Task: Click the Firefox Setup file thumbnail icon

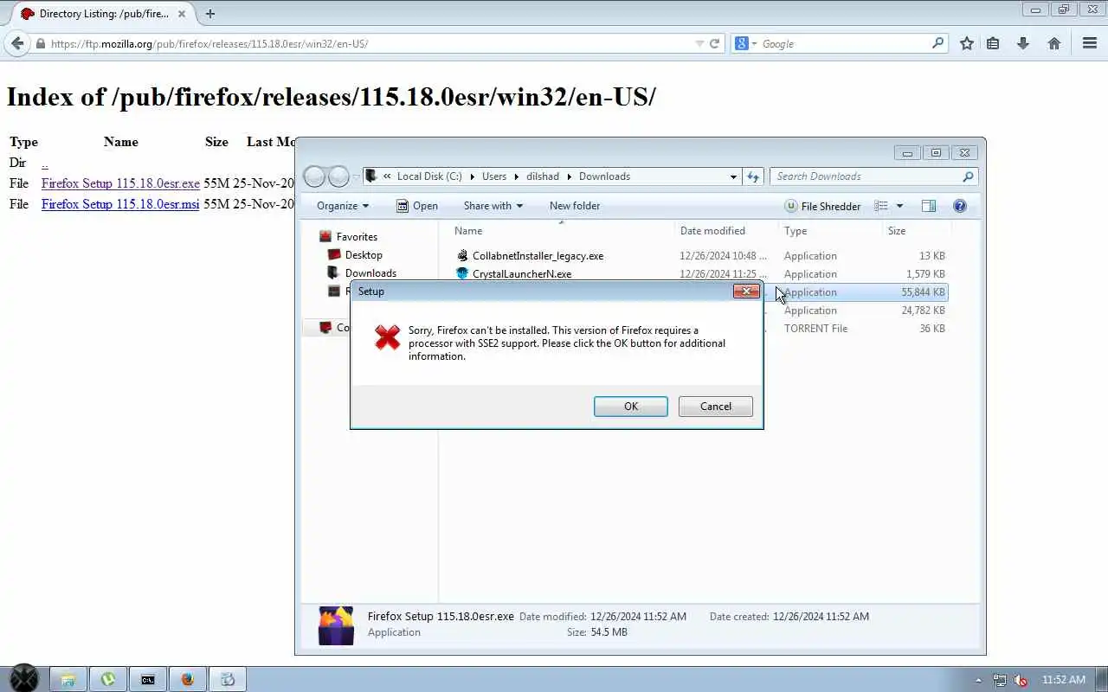Action: coord(336,625)
